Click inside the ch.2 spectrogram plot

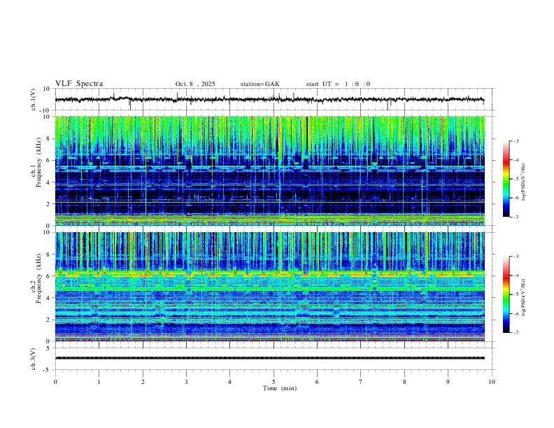click(269, 287)
